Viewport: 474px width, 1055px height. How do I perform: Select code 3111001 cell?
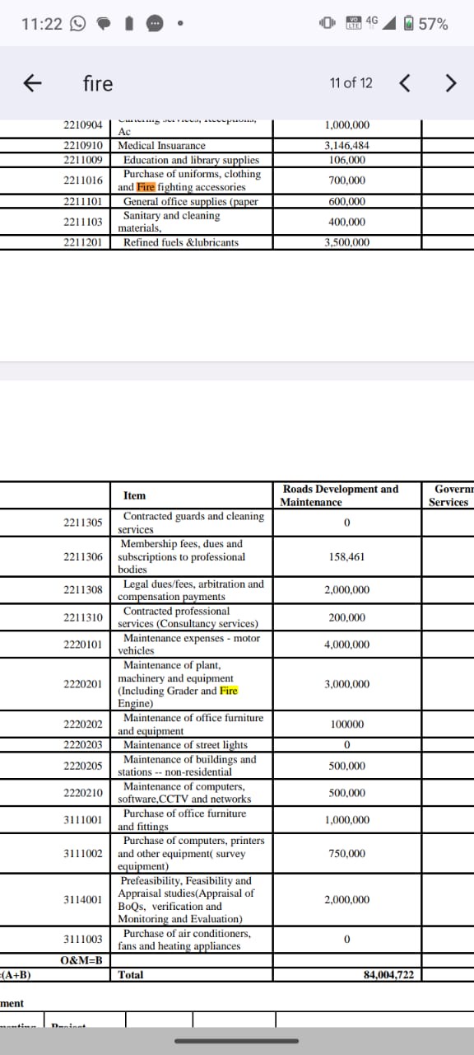tap(82, 820)
